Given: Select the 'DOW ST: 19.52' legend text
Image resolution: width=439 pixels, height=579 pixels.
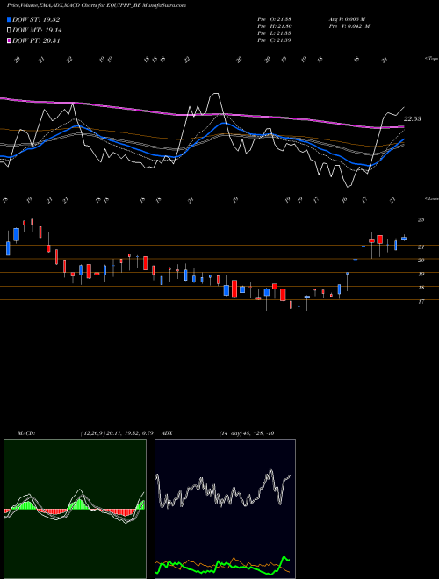Looking at the screenshot, I should point(36,19).
